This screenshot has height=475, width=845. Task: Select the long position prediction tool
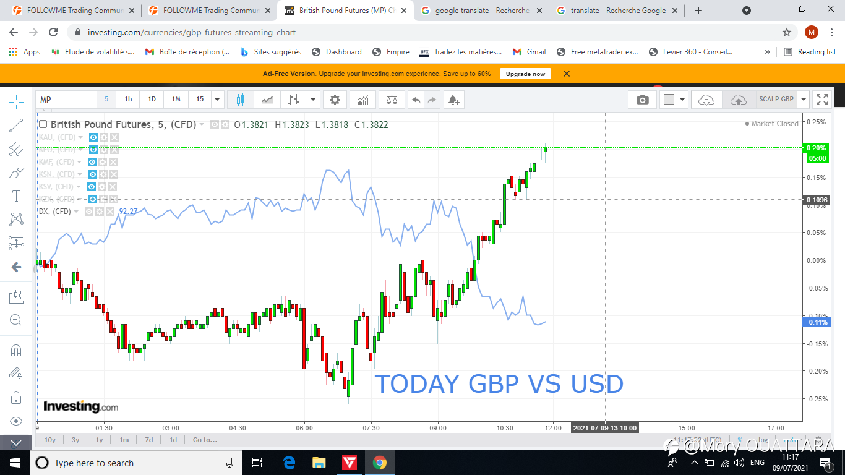click(x=16, y=244)
